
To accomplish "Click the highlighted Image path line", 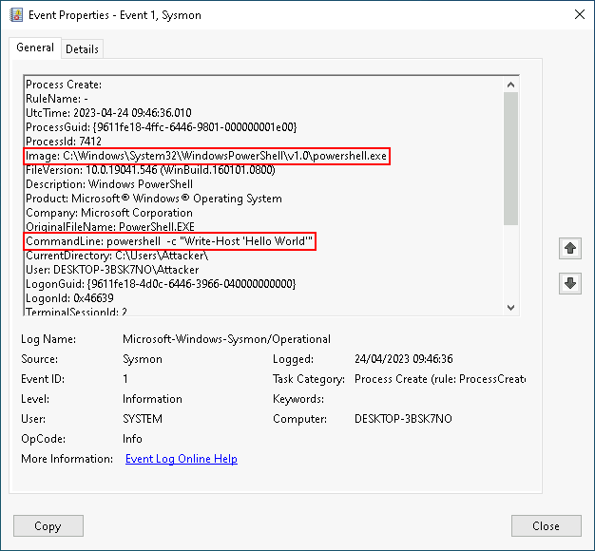I will tap(207, 156).
